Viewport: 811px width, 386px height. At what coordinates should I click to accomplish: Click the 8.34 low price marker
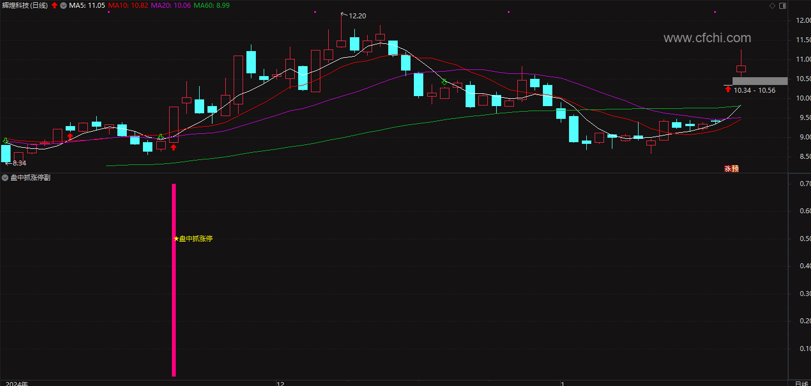click(19, 163)
